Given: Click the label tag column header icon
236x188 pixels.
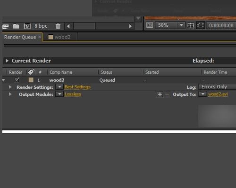Looking at the screenshot, I should click(x=31, y=72).
